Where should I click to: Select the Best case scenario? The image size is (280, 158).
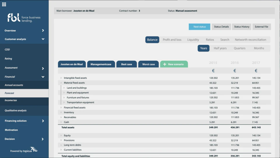(x=127, y=64)
